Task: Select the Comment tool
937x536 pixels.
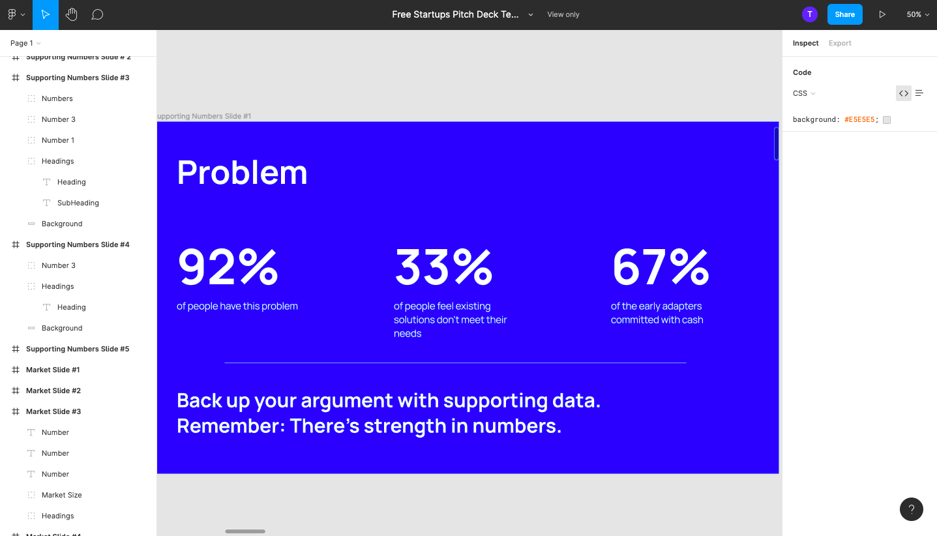Action: point(97,14)
